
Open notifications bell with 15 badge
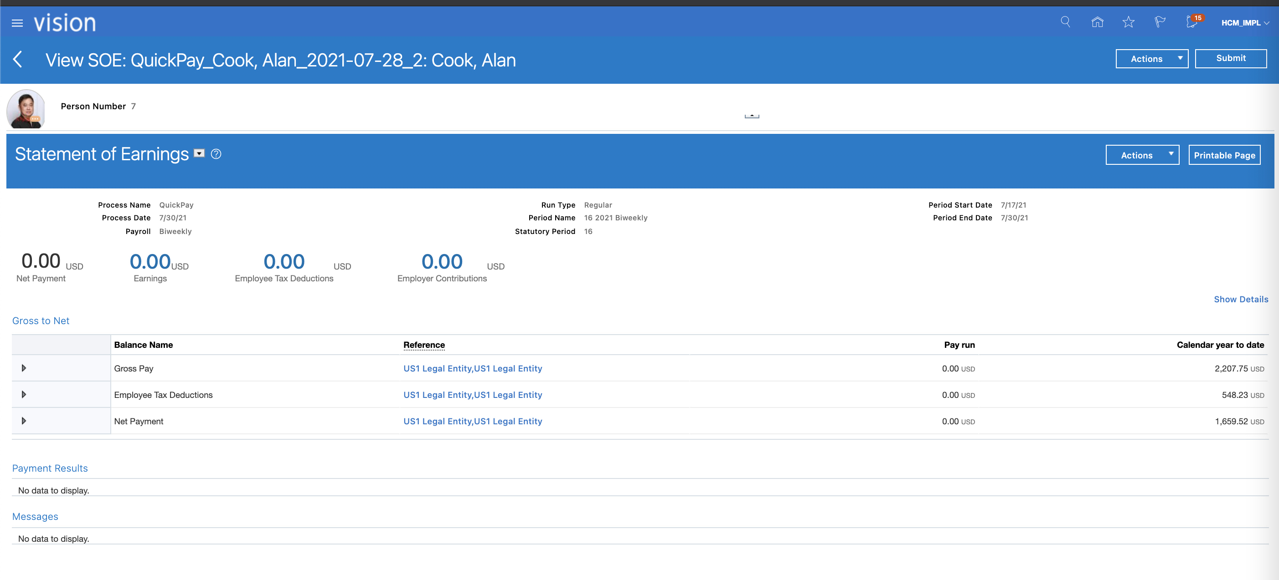pyautogui.click(x=1191, y=22)
